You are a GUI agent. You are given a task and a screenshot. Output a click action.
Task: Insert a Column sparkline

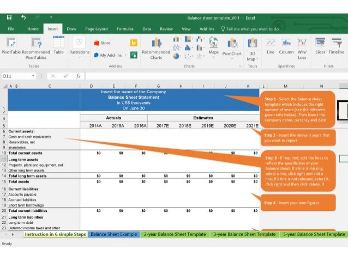point(286,46)
